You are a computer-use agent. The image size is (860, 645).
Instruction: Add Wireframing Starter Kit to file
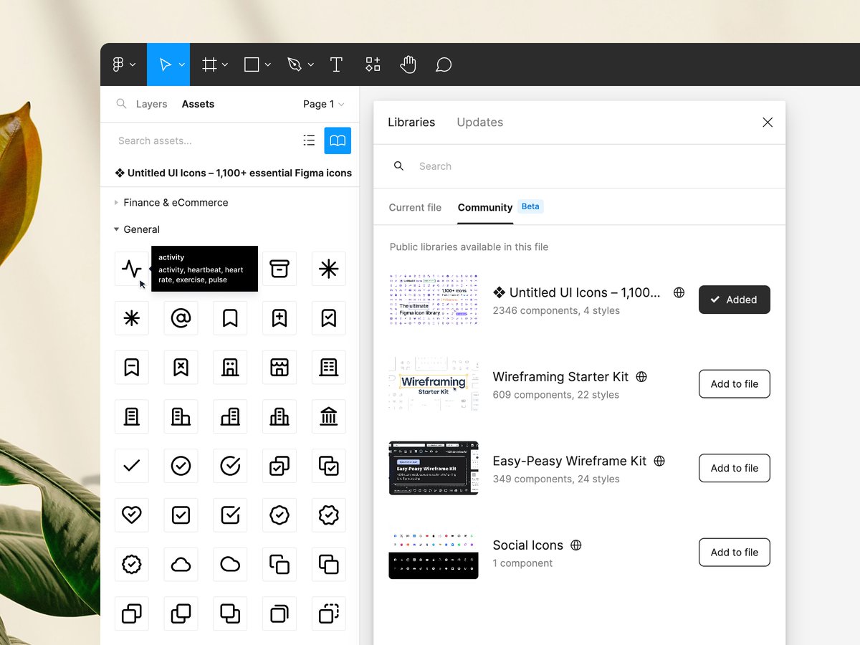734,383
